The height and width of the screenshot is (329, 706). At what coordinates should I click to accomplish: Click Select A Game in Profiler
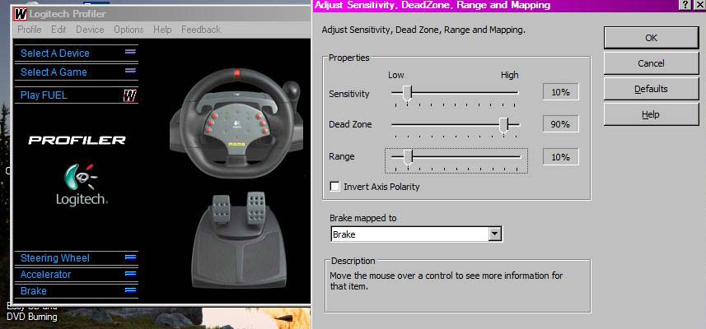point(54,72)
